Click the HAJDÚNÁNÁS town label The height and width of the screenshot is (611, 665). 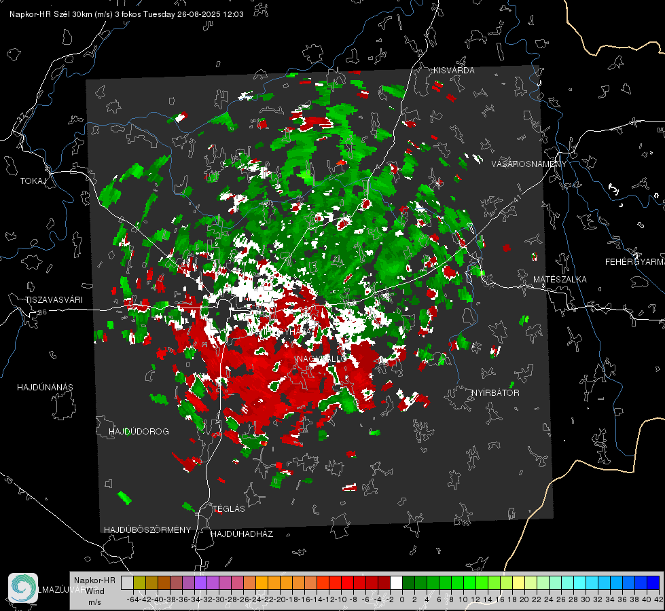(x=45, y=388)
